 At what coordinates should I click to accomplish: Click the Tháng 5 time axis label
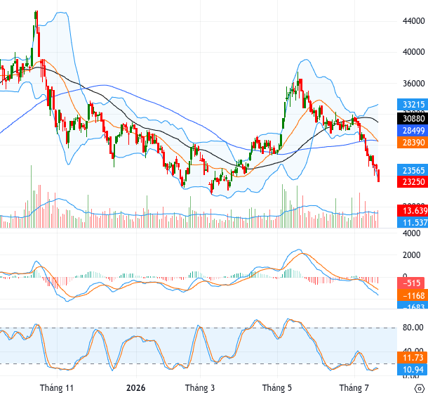[277, 387]
